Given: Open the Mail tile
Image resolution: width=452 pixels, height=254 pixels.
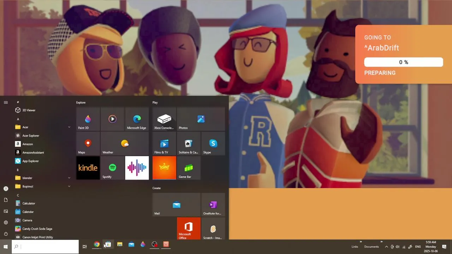Looking at the screenshot, I should click(177, 205).
